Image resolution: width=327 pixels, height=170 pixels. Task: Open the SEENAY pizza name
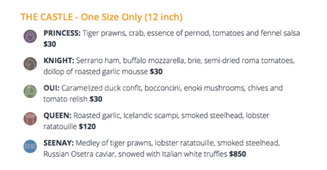[59, 143]
